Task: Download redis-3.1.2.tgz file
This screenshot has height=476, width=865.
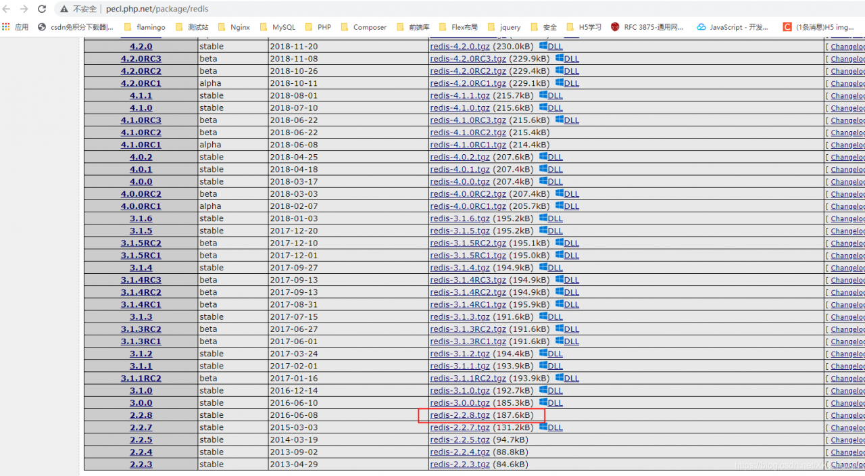Action: [460, 354]
